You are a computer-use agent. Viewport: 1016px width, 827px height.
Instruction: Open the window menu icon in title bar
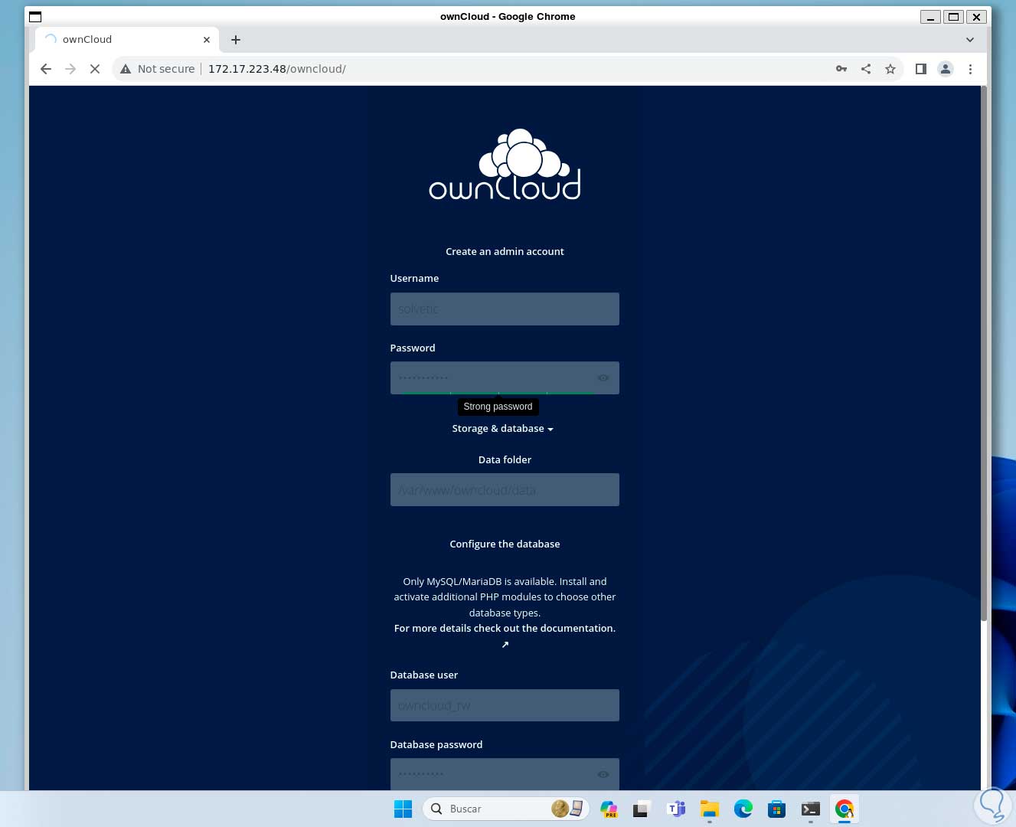point(35,16)
